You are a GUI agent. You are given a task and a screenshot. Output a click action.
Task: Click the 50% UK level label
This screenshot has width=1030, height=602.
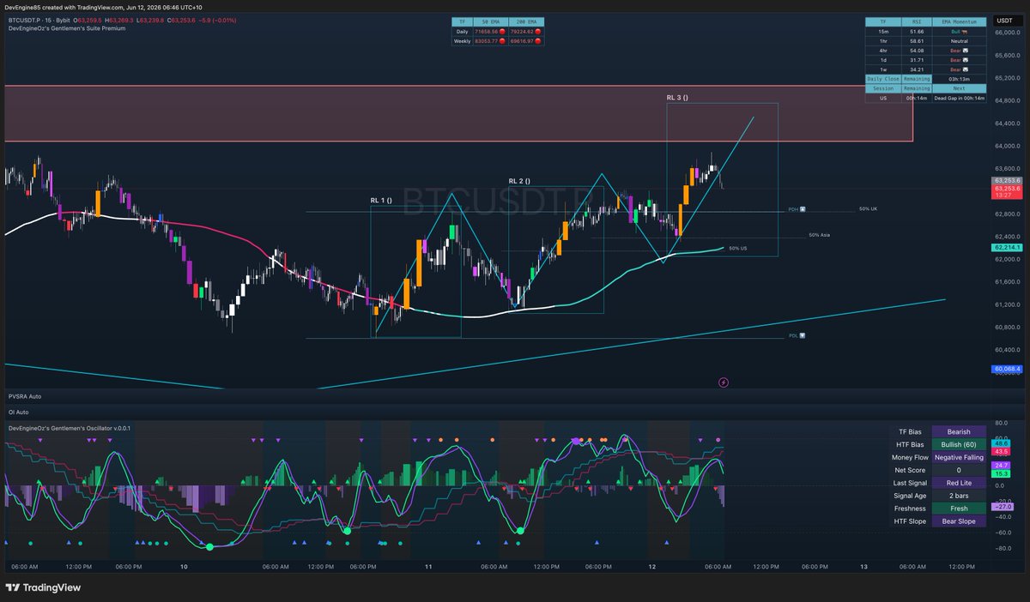868,209
